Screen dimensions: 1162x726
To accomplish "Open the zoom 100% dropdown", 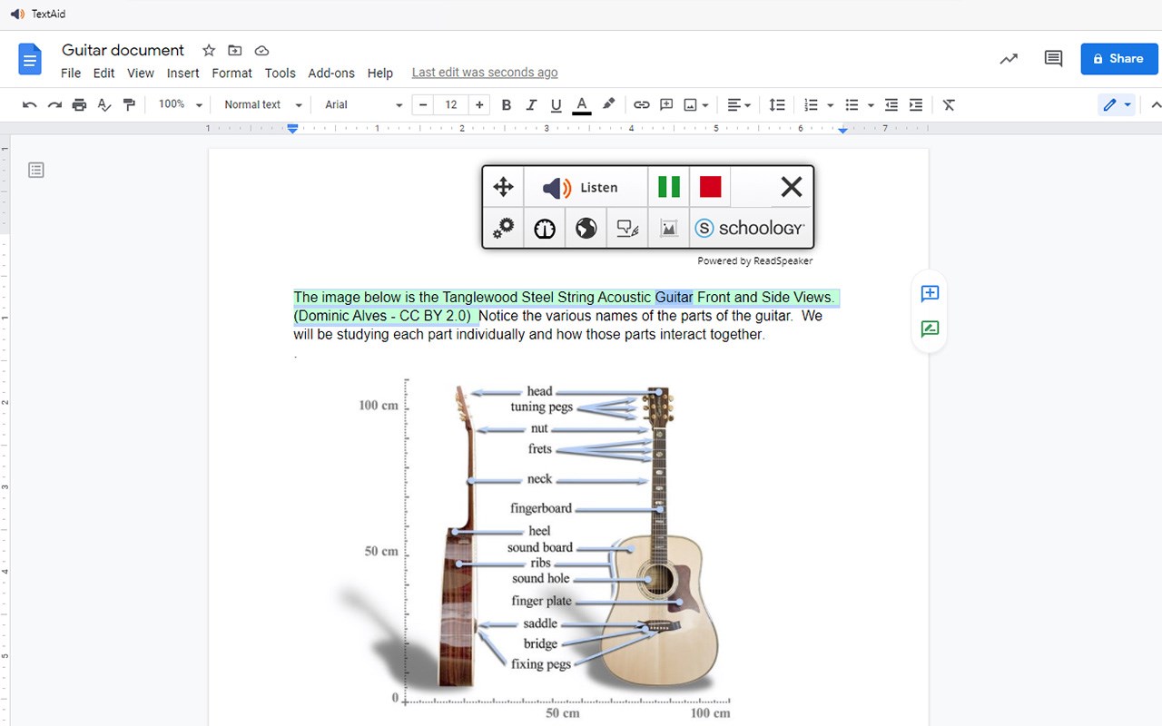I will pos(180,105).
